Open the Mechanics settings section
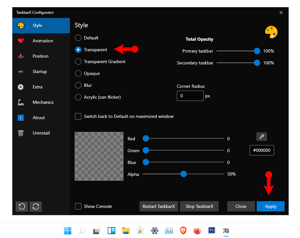Viewport: 300px width, 238px height. (x=43, y=102)
